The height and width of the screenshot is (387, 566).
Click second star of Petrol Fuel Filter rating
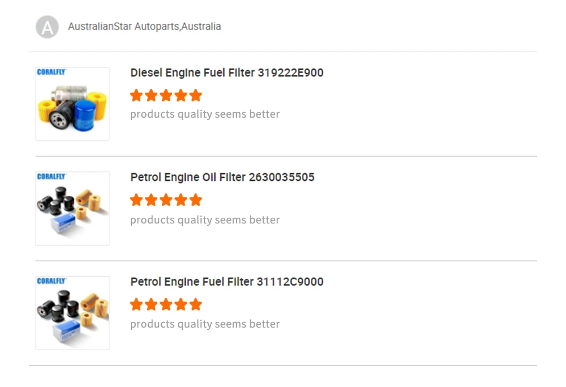click(x=151, y=304)
